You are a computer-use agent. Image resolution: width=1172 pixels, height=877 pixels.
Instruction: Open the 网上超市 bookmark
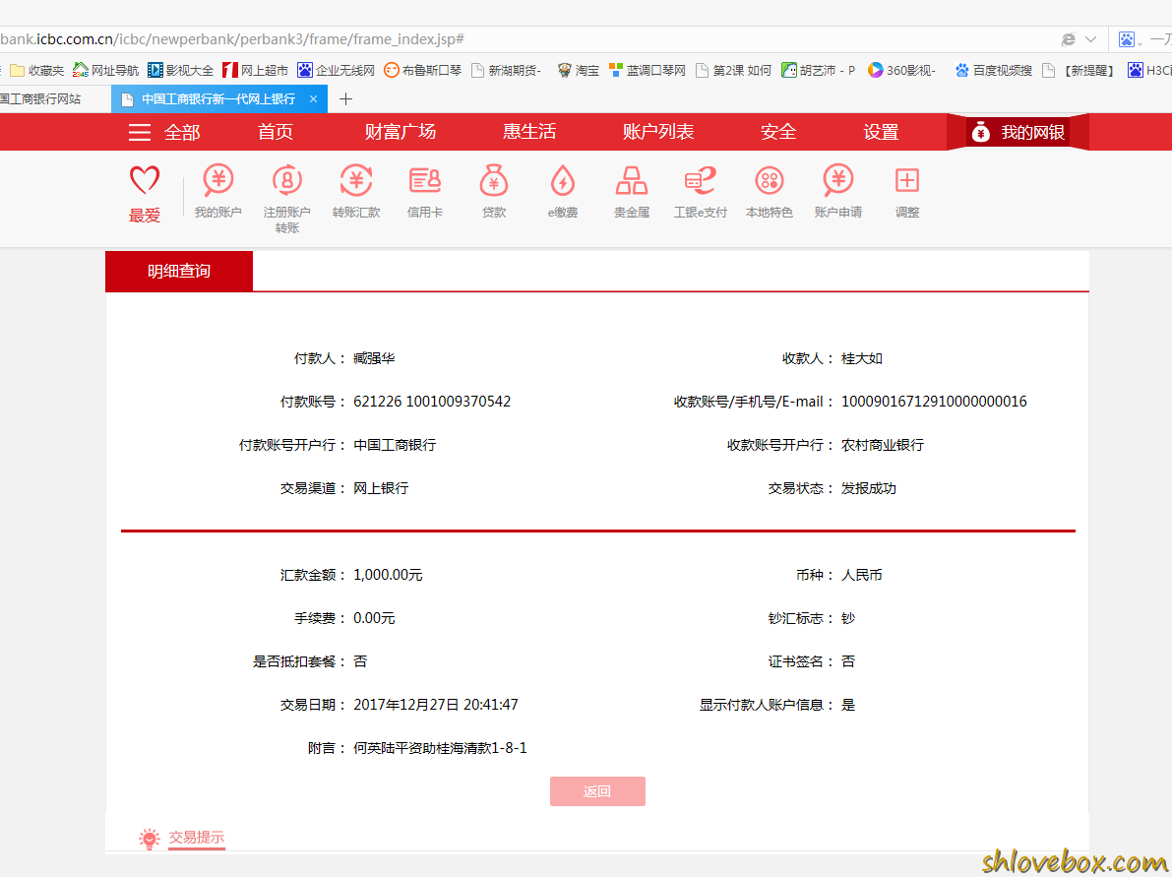pos(255,70)
